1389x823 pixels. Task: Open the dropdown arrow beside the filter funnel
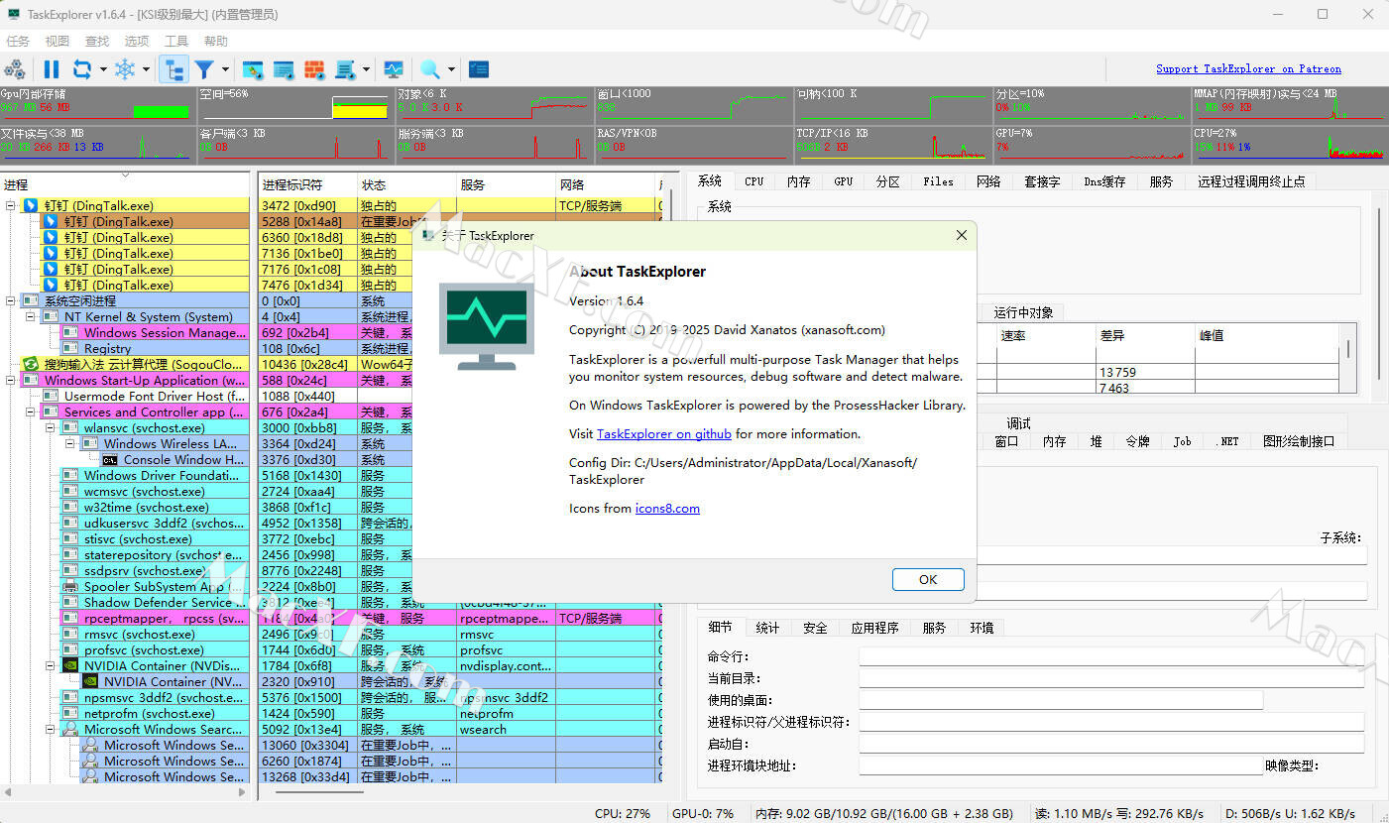pos(225,69)
